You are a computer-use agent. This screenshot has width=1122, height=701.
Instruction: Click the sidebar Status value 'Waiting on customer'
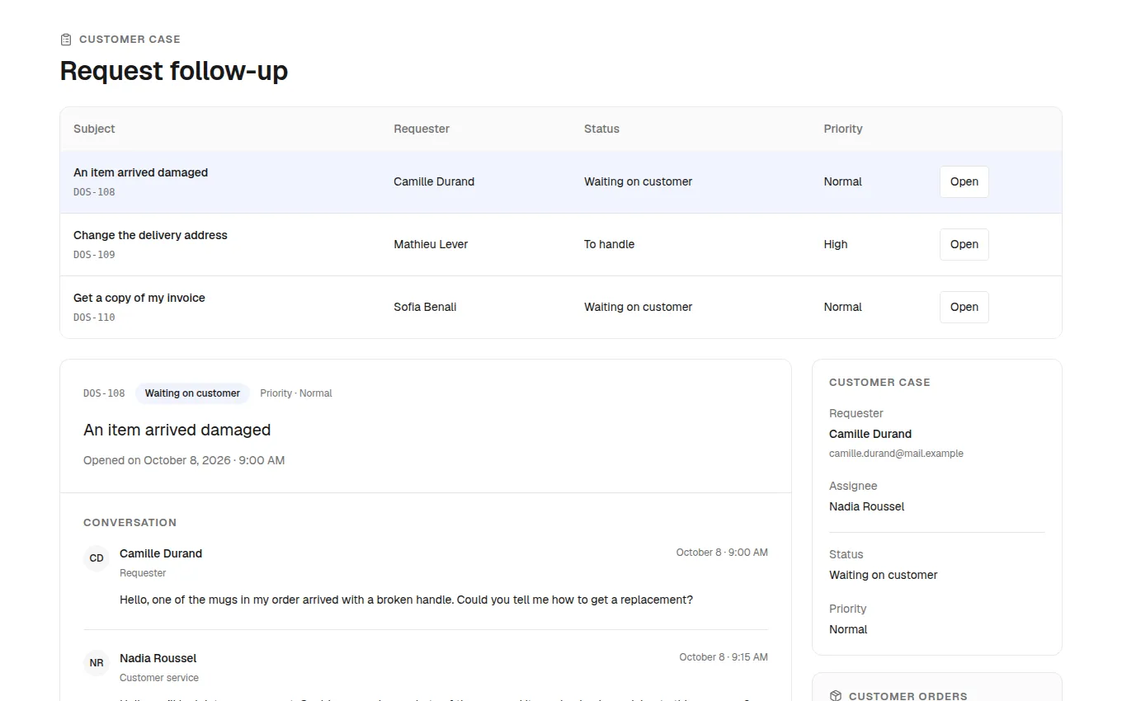pos(883,575)
